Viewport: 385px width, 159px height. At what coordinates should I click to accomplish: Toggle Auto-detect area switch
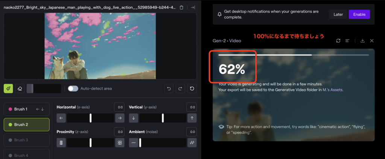pyautogui.click(x=73, y=88)
